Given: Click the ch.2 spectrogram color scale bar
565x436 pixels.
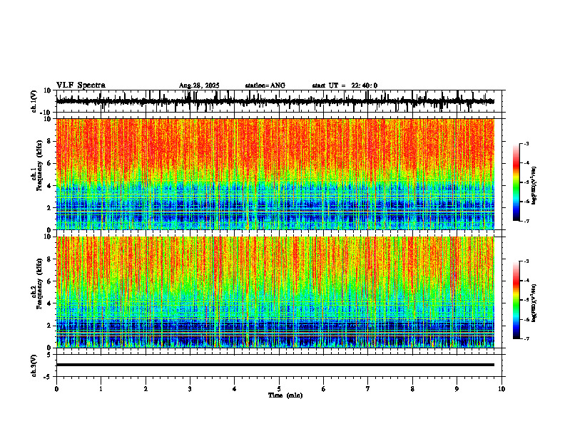Looking at the screenshot, I should pyautogui.click(x=516, y=300).
